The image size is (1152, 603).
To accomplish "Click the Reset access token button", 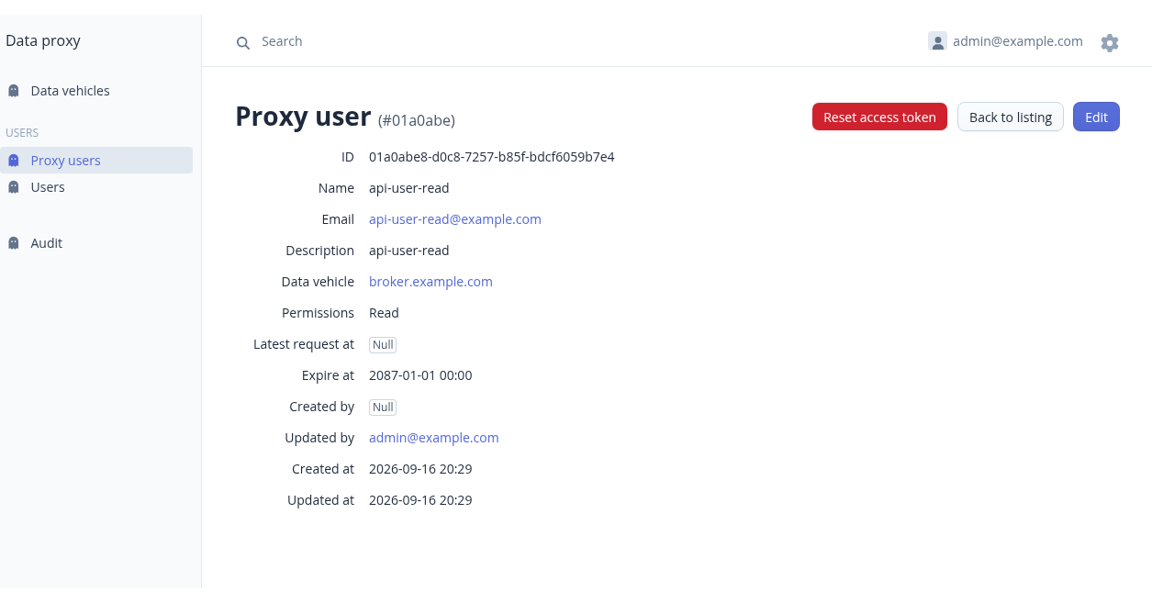I will tap(879, 117).
